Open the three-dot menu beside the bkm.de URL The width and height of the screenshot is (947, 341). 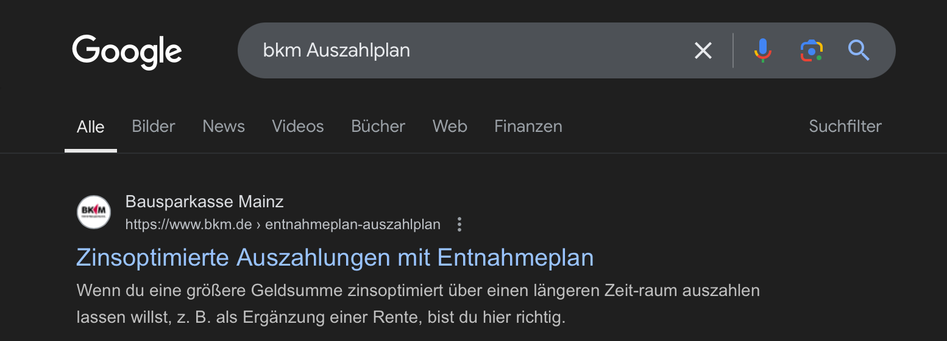click(x=459, y=225)
